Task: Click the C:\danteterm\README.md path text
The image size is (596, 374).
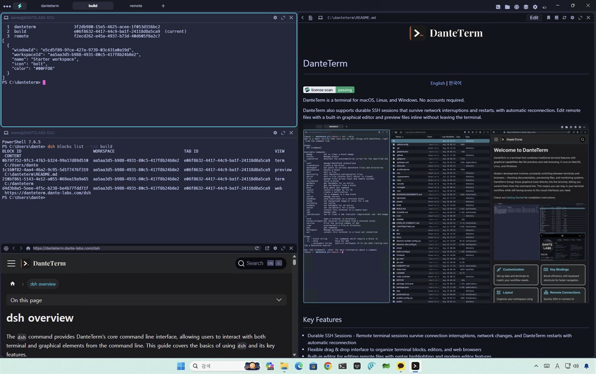Action: click(352, 18)
